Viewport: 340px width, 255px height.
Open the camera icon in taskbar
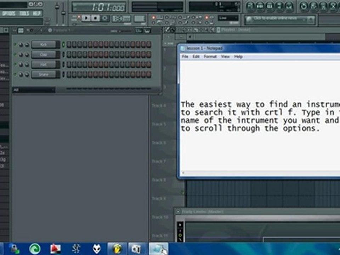tap(137, 249)
